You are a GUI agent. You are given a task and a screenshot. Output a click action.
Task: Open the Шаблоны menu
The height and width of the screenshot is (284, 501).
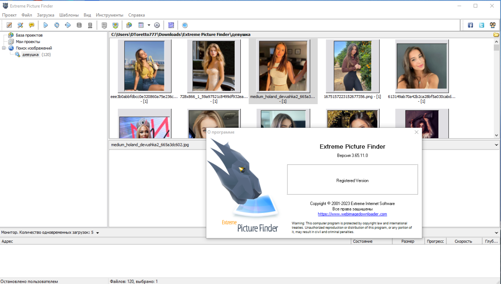(69, 15)
